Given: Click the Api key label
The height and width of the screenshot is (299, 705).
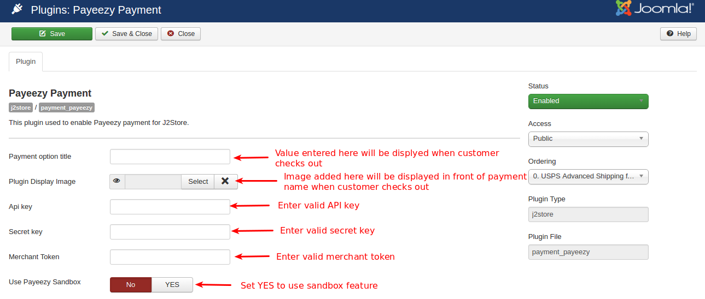Looking at the screenshot, I should click(x=21, y=207).
